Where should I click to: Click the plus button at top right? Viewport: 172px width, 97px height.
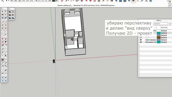[170, 5]
